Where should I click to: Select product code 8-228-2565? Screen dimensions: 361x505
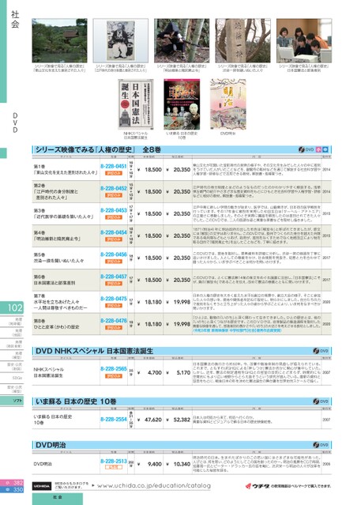114,369
